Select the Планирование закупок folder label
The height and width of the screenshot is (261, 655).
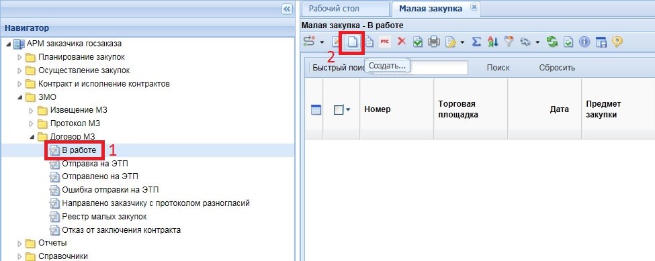(81, 57)
